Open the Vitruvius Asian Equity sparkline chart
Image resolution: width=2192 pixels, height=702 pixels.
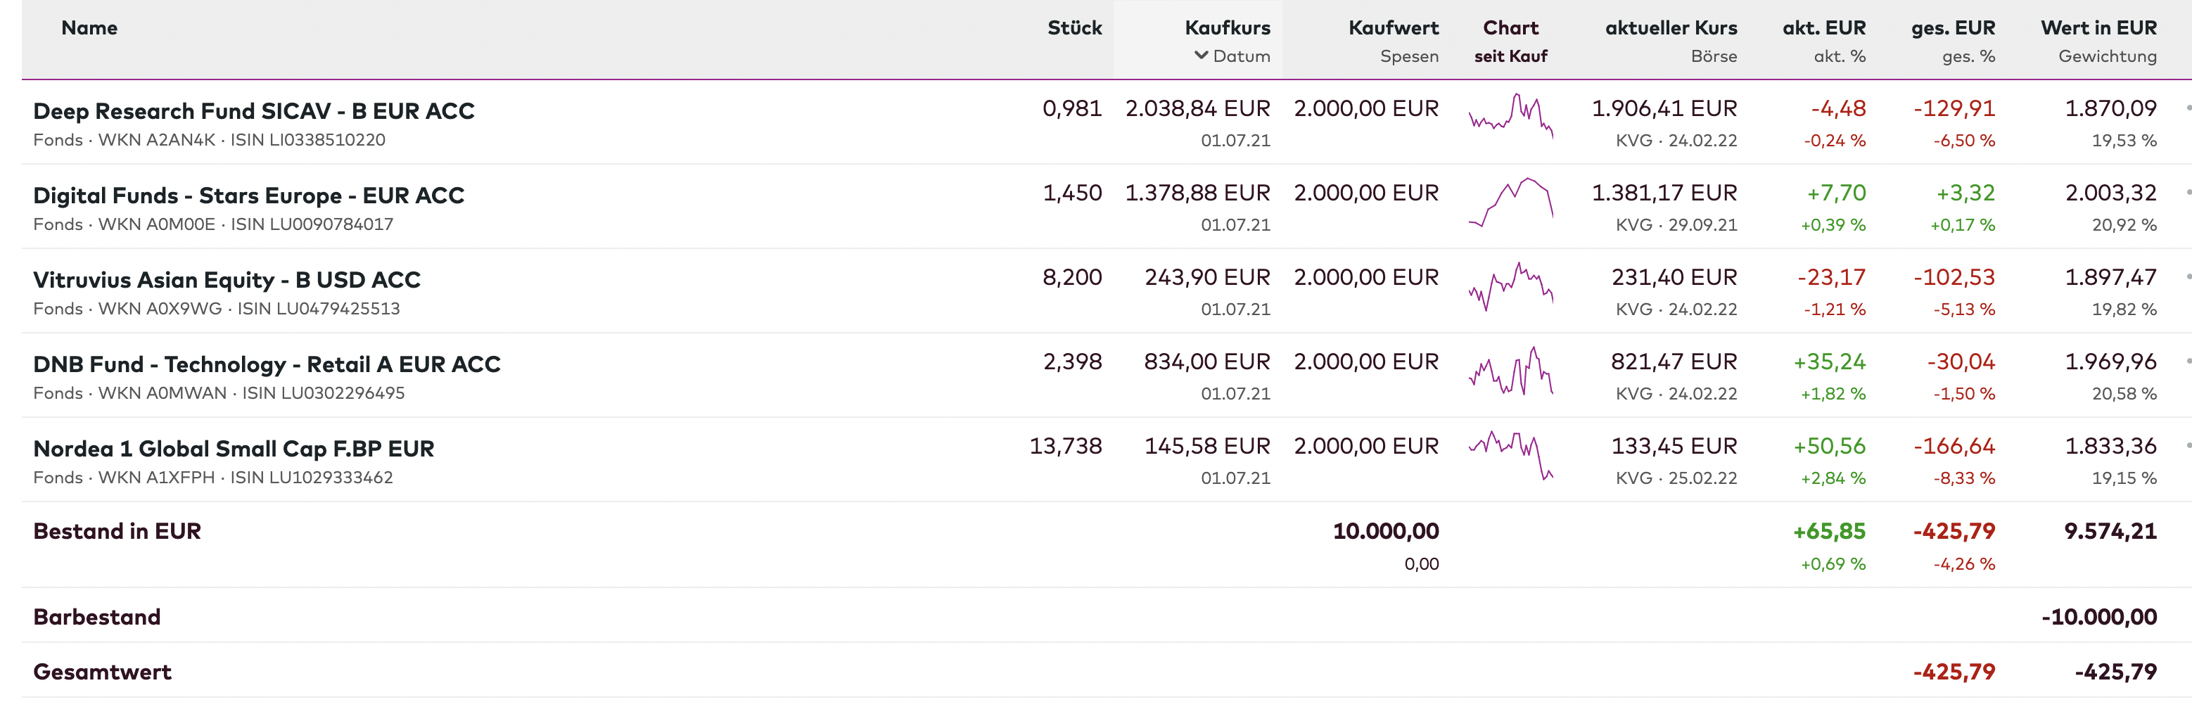[1510, 286]
